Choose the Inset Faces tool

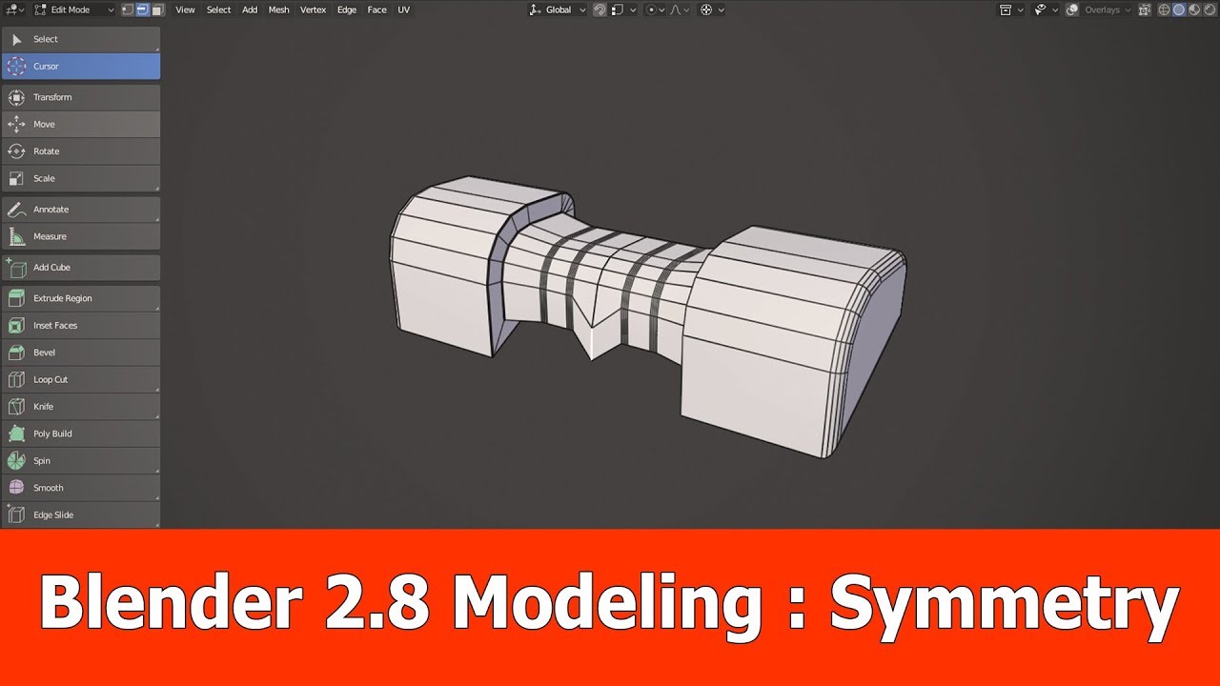pyautogui.click(x=81, y=326)
